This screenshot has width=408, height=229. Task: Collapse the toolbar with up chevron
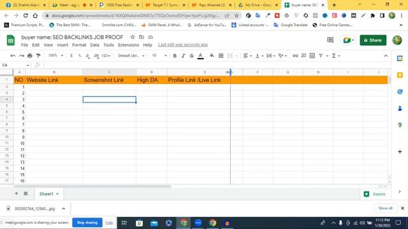pyautogui.click(x=386, y=55)
